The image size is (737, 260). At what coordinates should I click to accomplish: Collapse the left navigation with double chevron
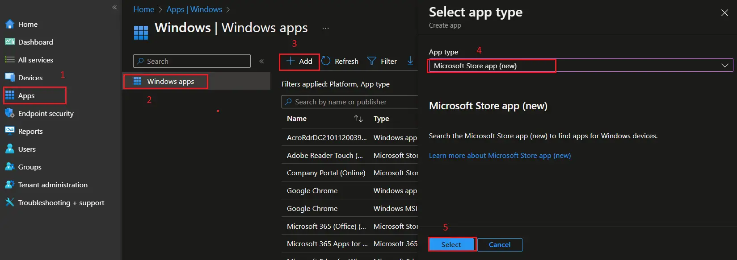click(114, 7)
